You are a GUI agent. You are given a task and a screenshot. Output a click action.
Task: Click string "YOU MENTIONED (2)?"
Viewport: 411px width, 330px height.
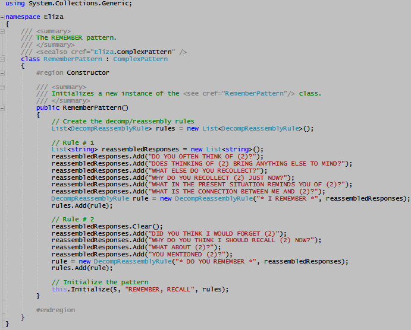187,254
